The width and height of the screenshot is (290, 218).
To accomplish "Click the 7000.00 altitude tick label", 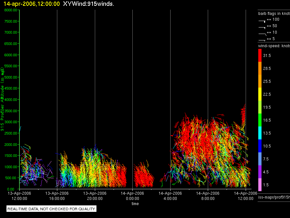I will [11, 32].
